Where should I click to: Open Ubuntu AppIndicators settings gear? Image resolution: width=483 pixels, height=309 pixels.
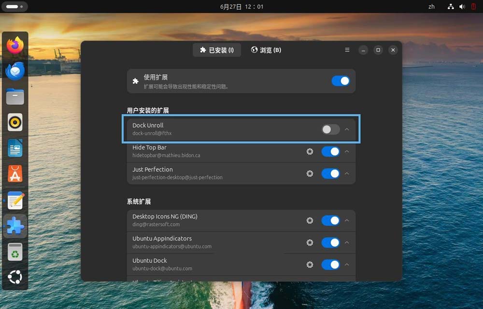pyautogui.click(x=310, y=242)
